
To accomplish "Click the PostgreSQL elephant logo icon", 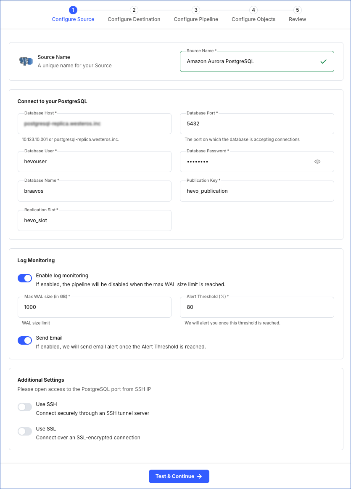I will [26, 61].
